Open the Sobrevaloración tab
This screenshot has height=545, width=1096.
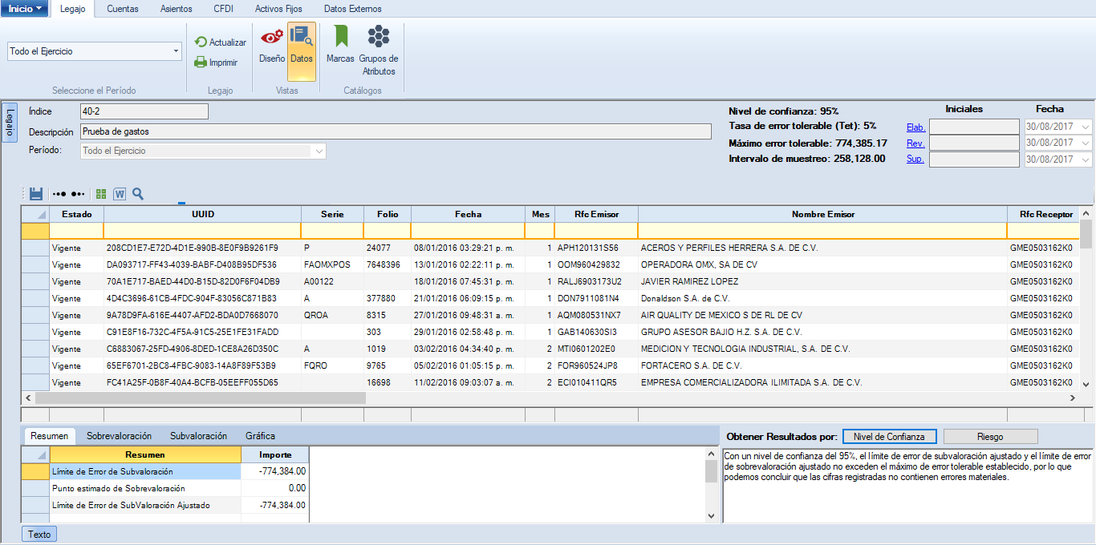point(119,436)
